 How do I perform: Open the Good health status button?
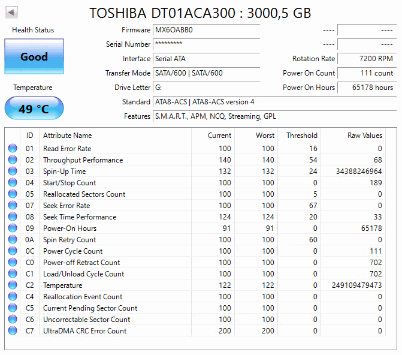point(34,56)
